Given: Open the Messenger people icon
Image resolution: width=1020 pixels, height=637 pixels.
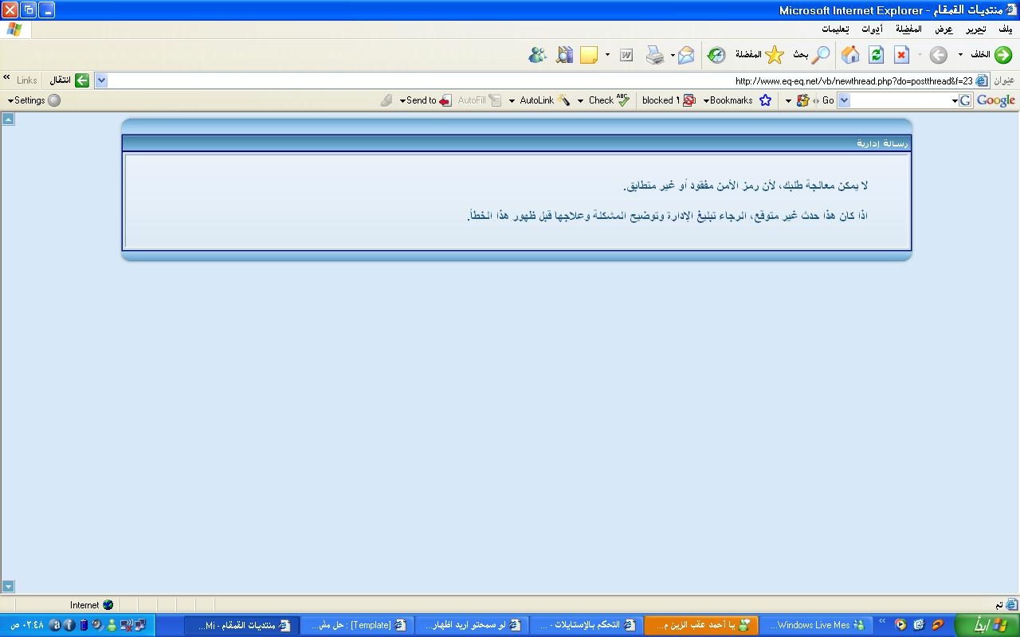Looking at the screenshot, I should 538,55.
